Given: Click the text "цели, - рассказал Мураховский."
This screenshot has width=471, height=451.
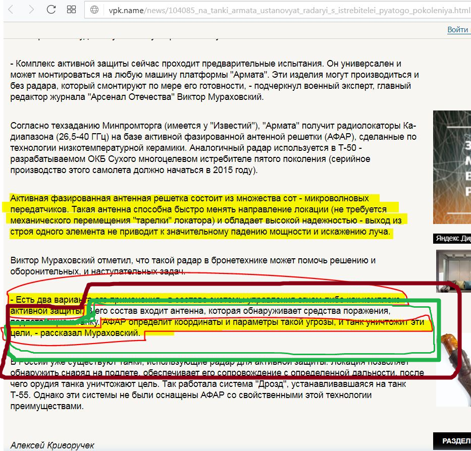Looking at the screenshot, I should 75,333.
